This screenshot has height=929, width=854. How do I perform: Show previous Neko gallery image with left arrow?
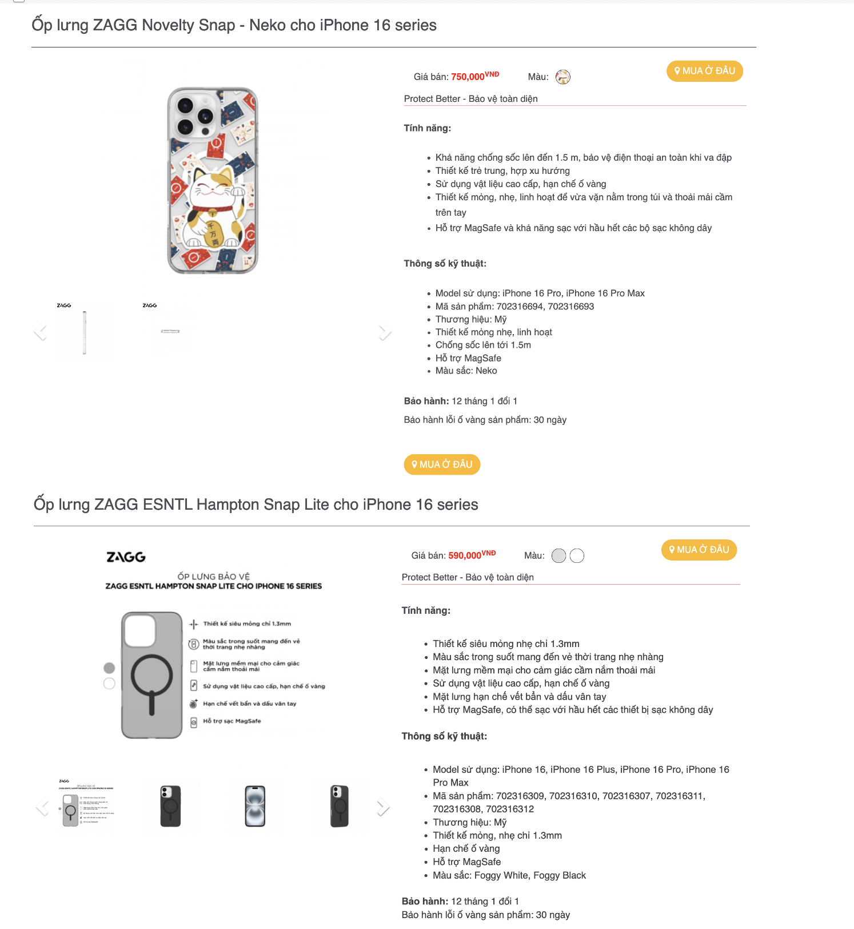[40, 332]
